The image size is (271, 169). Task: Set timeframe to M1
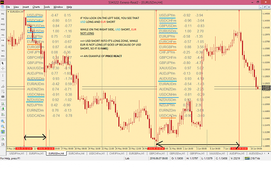[x=3, y=14]
